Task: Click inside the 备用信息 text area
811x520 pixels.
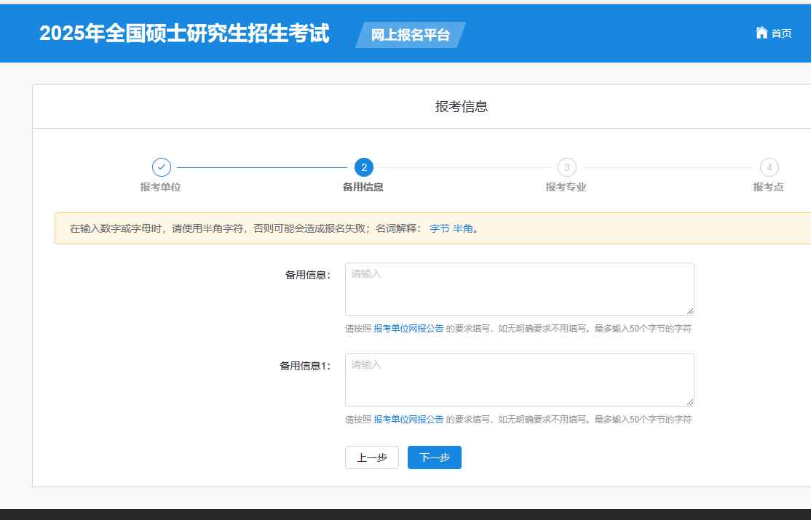Action: 519,289
